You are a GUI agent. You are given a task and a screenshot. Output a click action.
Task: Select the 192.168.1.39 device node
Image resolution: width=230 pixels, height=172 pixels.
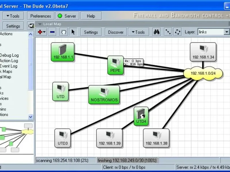110,138
